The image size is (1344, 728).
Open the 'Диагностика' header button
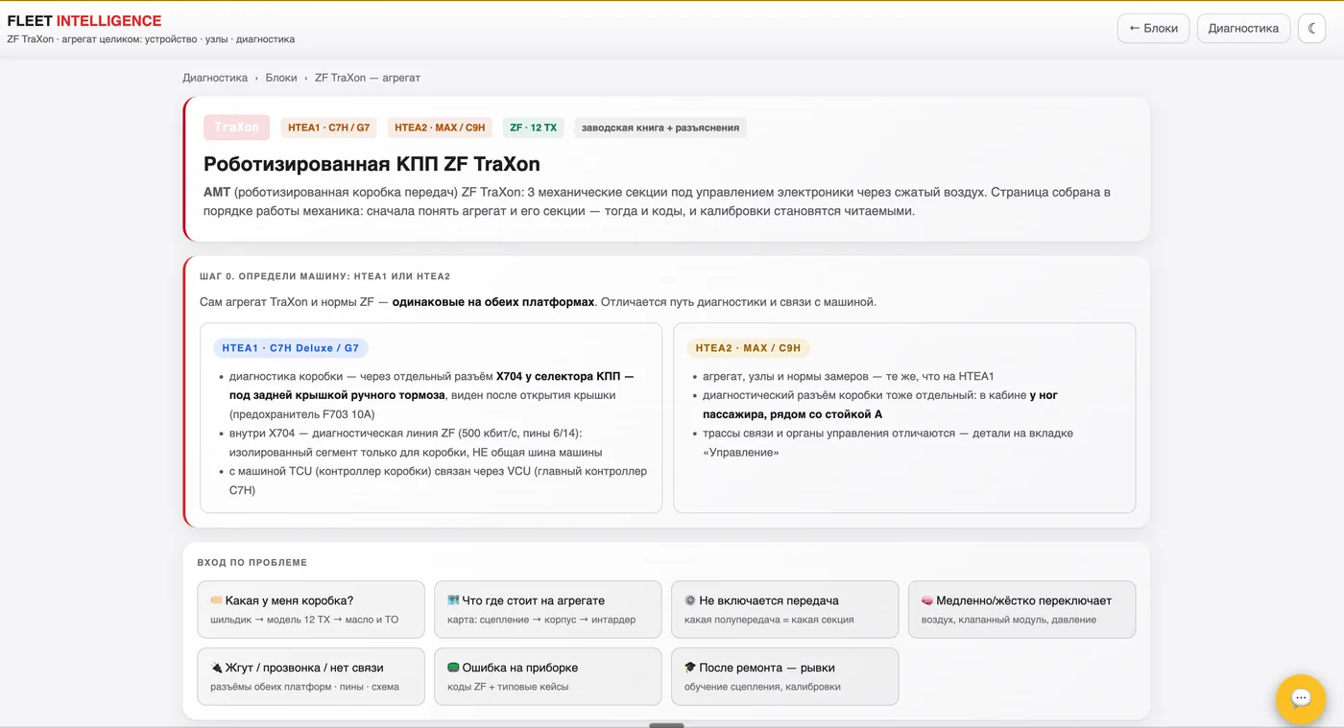[1243, 28]
